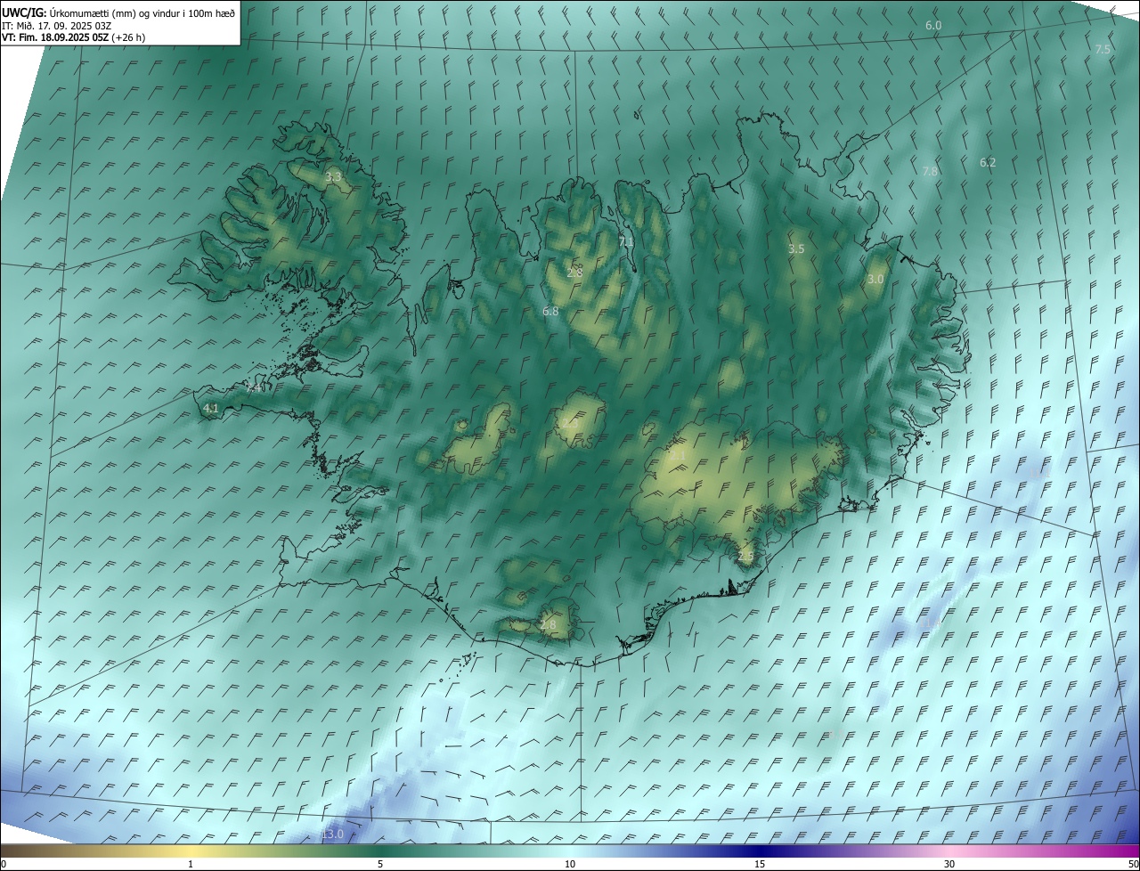Click the 7.5 value on the map
This screenshot has height=871, width=1140.
(1103, 50)
